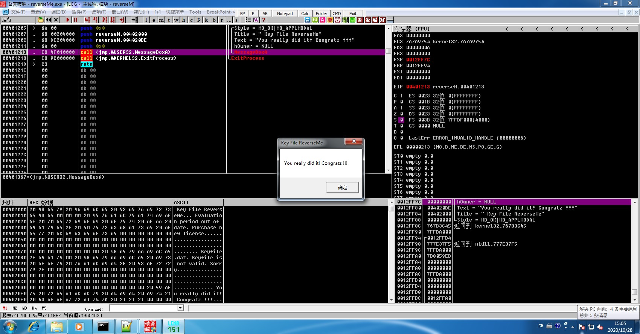
Task: Open the LENA 151 taskbar item
Action: [x=174, y=326]
